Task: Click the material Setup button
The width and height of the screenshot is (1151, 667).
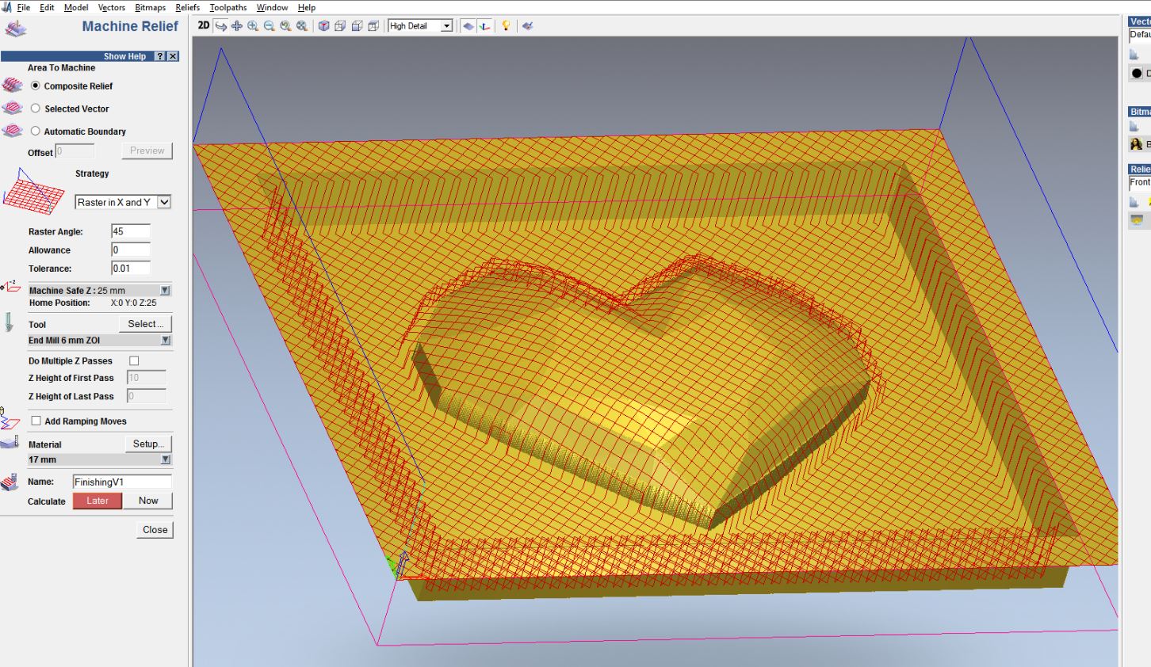Action: click(x=148, y=444)
